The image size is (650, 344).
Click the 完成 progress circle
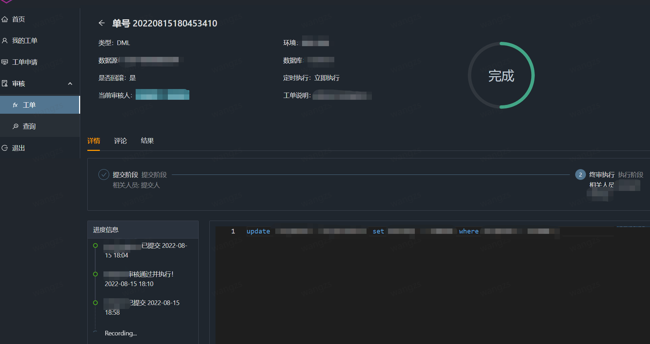point(501,75)
